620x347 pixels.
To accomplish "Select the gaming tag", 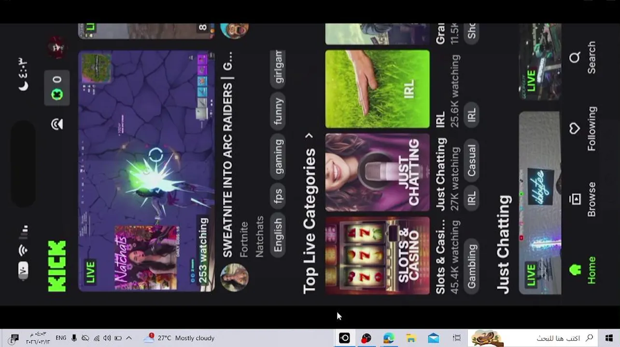I will [278, 157].
